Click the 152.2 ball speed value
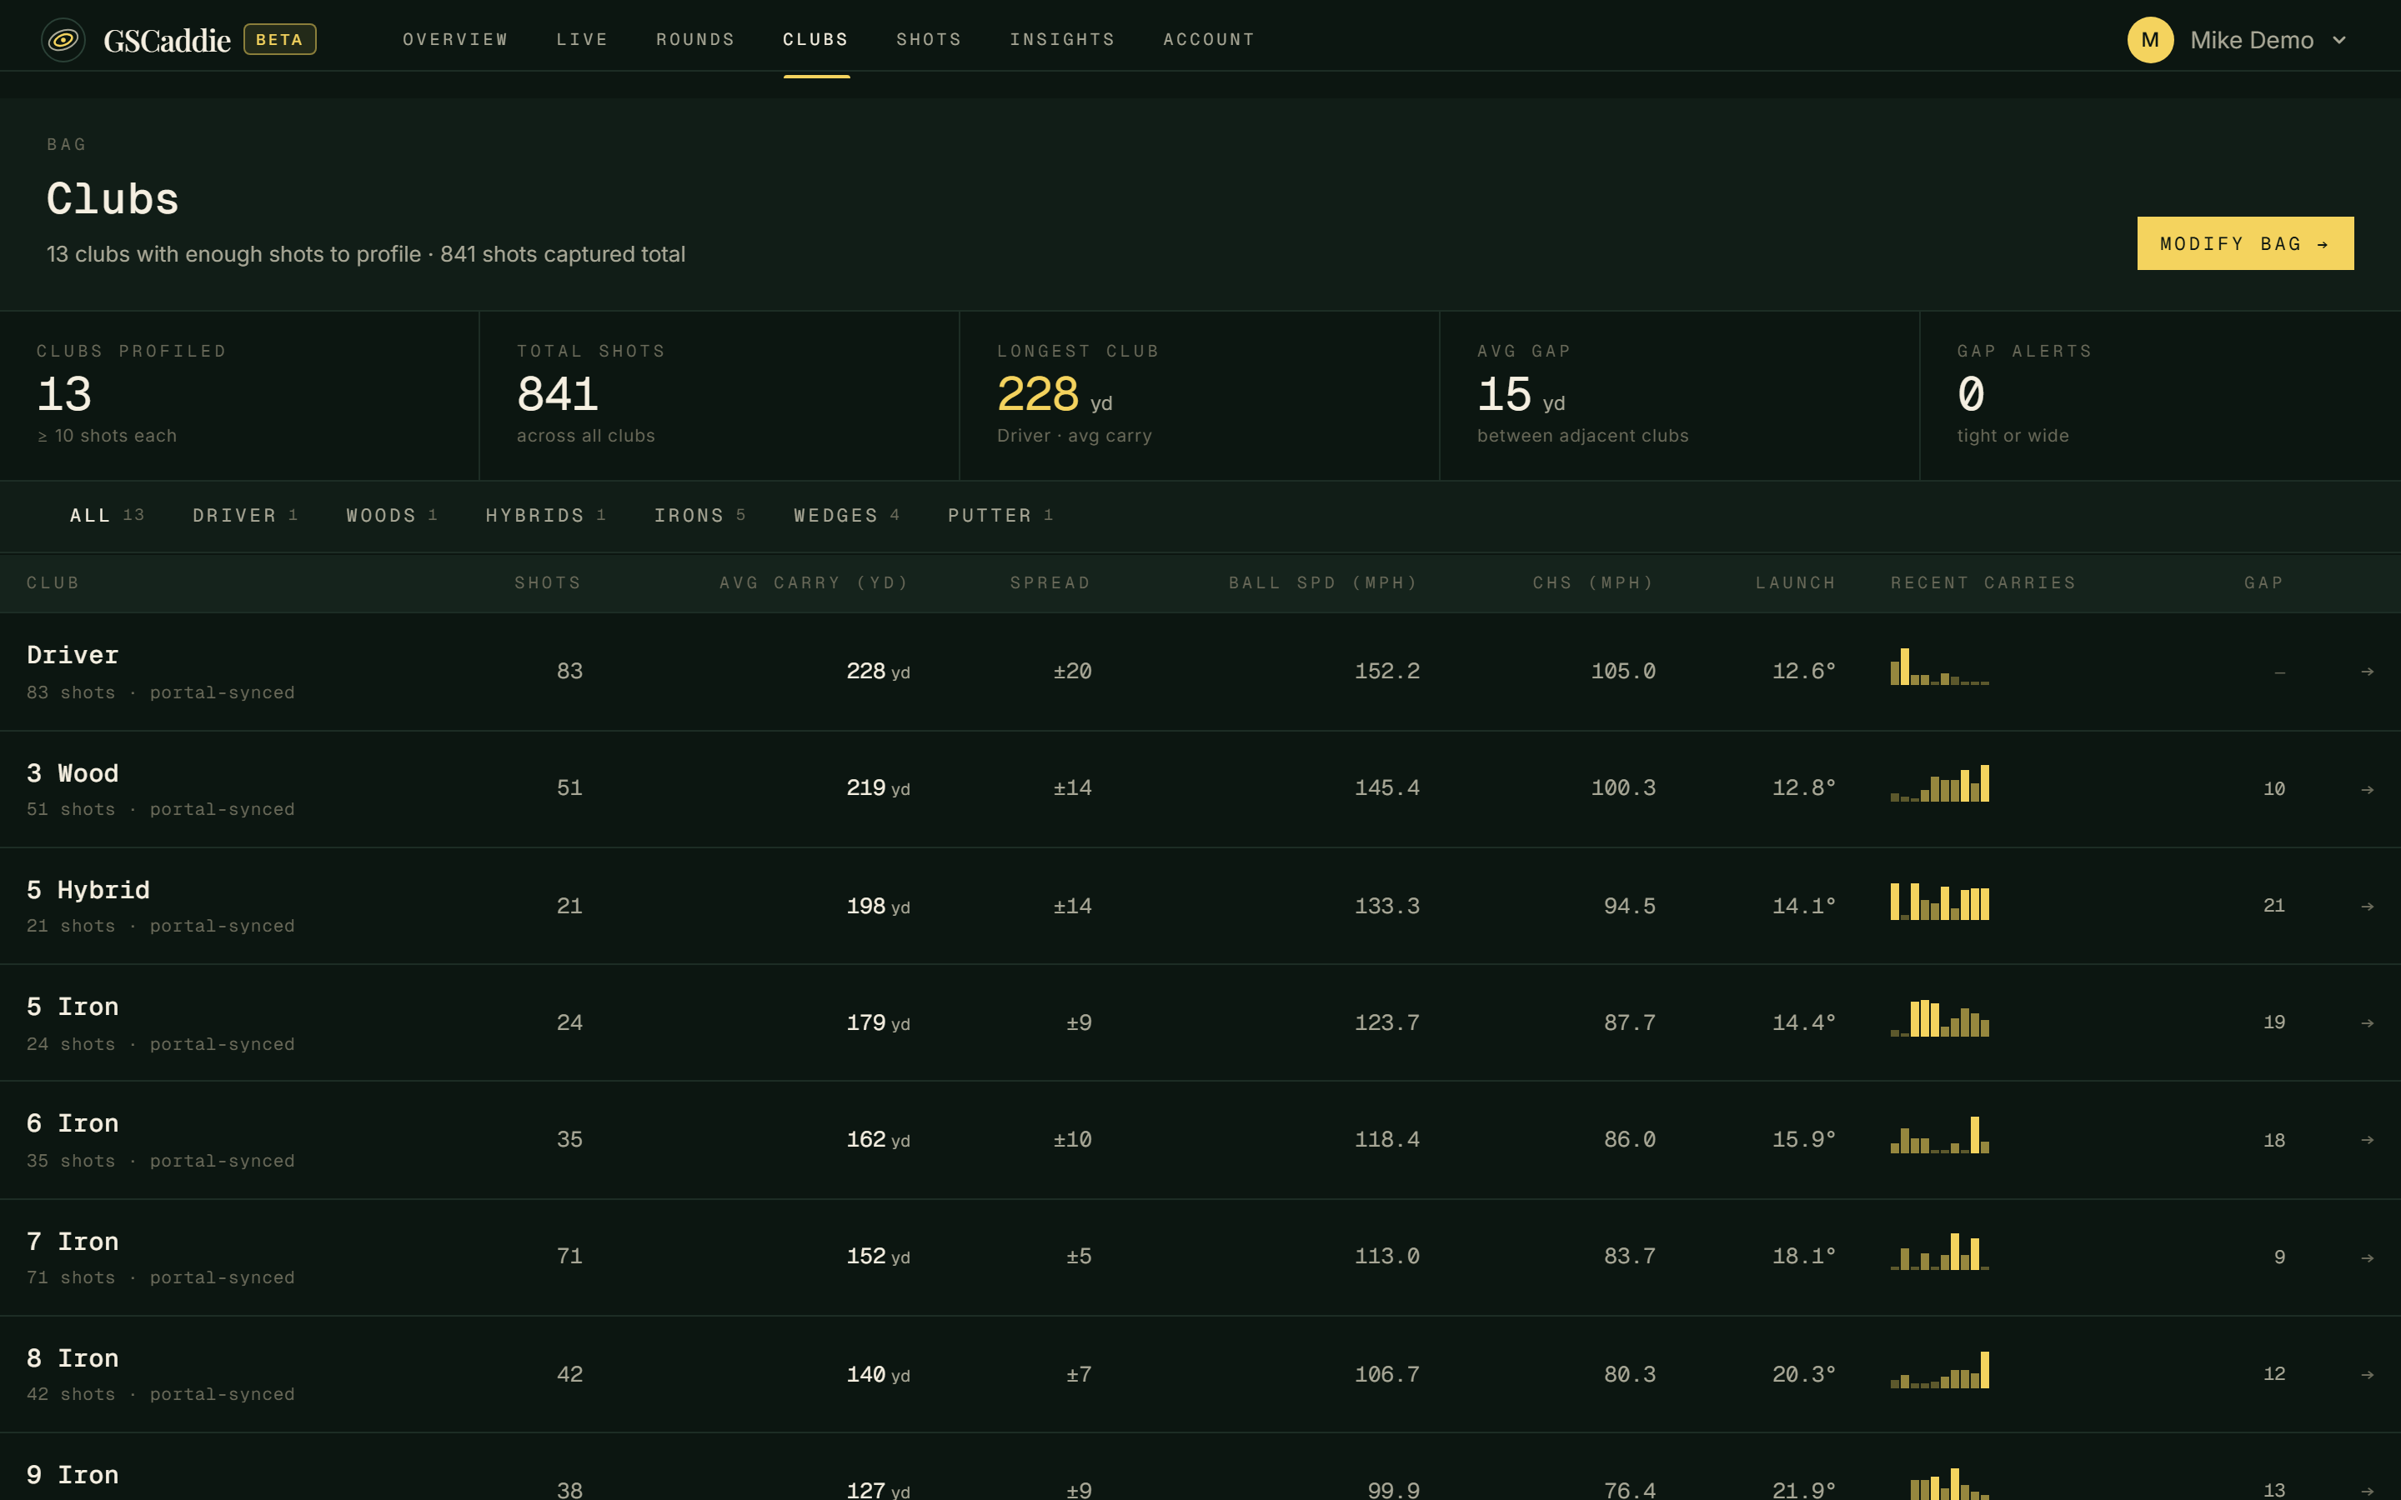 click(x=1387, y=672)
